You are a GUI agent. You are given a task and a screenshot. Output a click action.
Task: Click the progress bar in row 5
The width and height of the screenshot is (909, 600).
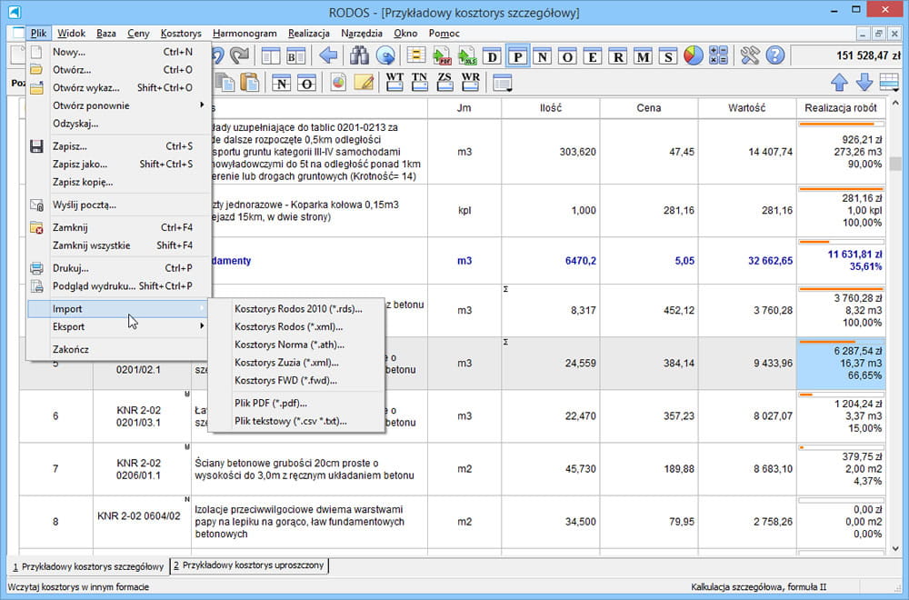pyautogui.click(x=841, y=342)
